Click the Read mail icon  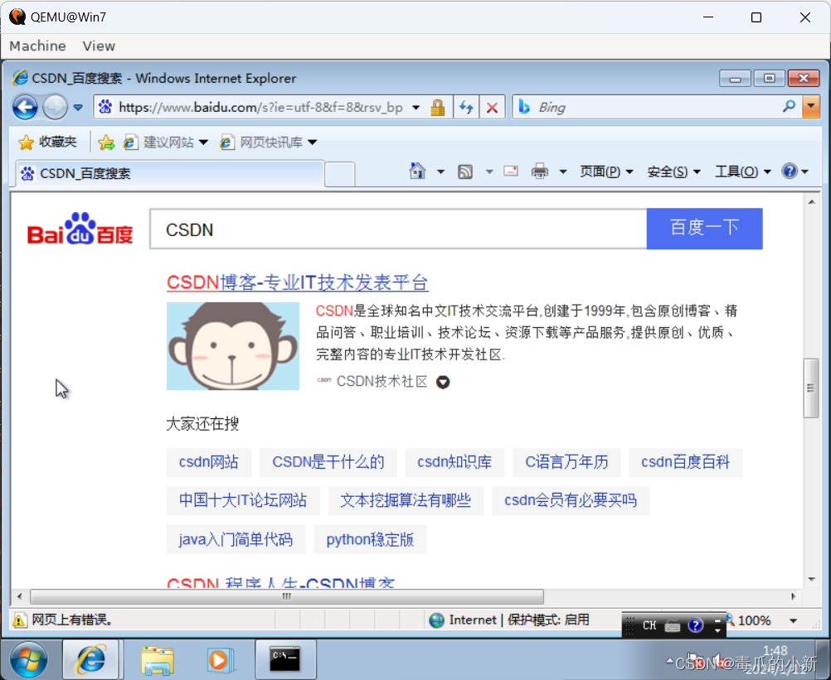pyautogui.click(x=511, y=171)
